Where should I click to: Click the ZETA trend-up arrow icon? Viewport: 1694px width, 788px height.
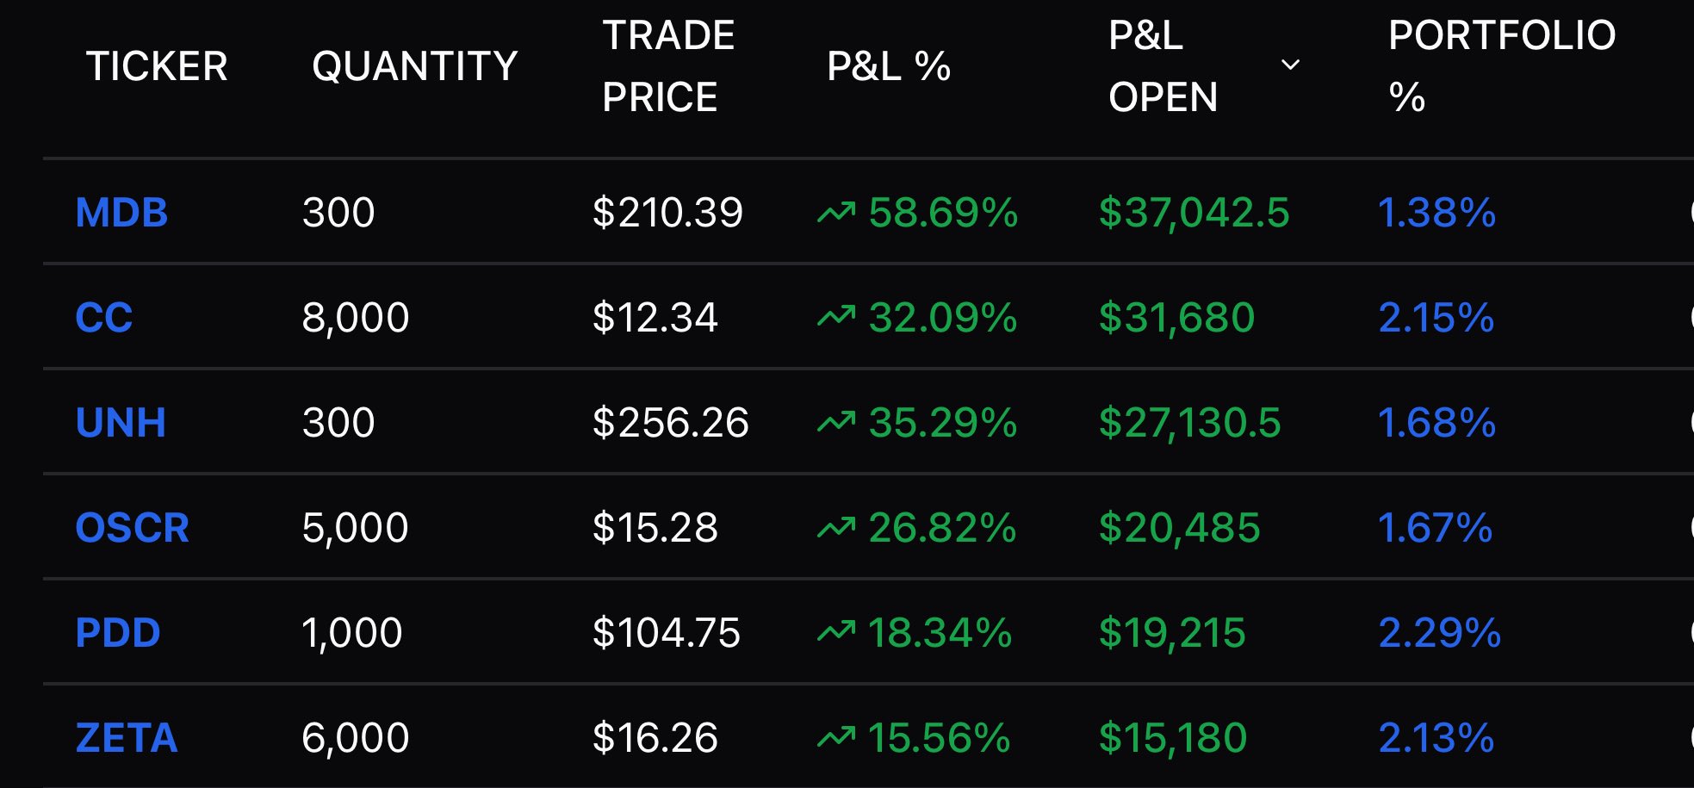pos(836,737)
